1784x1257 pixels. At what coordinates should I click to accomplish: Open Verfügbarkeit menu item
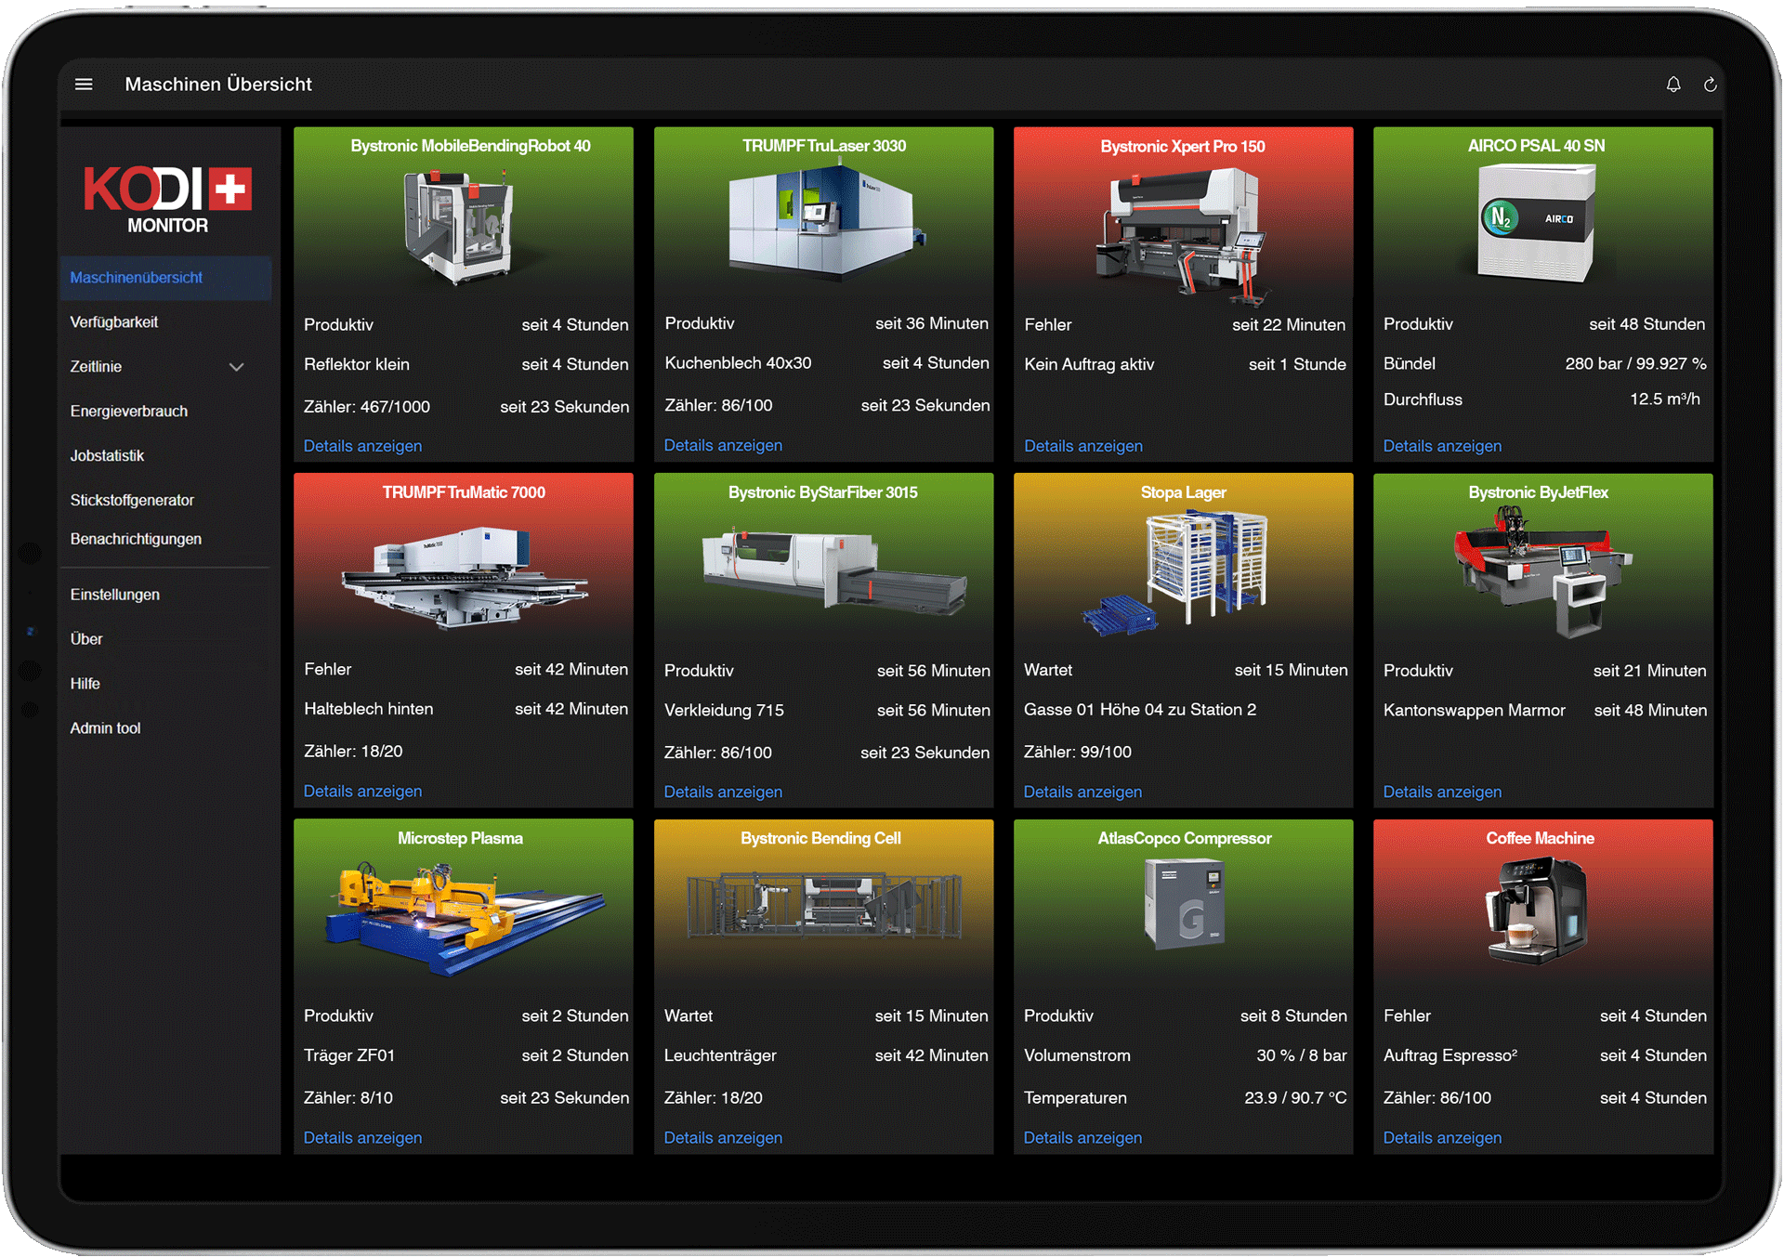tap(114, 322)
